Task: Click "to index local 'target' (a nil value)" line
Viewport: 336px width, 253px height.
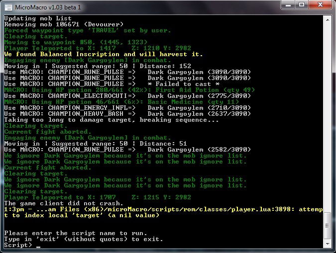Action: click(82, 215)
